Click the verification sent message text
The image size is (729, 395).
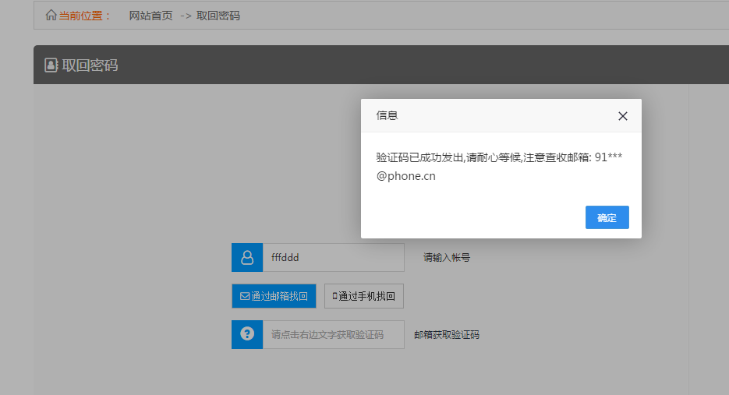[x=499, y=167]
